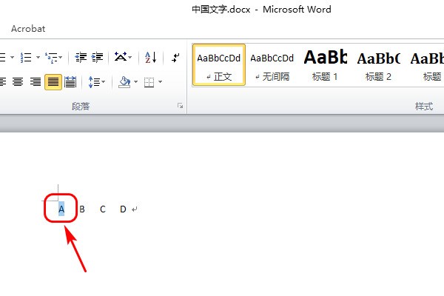Image resolution: width=444 pixels, height=296 pixels.
Task: Decrease the paragraph indent
Action: coord(81,58)
